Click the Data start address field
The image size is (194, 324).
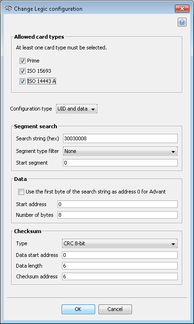click(x=120, y=255)
